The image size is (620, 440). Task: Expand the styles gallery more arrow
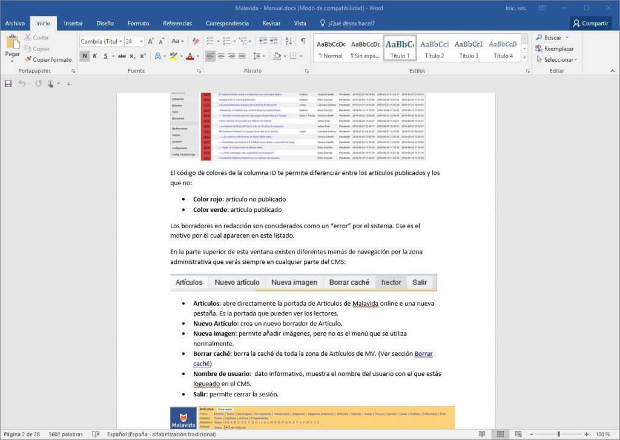(524, 57)
